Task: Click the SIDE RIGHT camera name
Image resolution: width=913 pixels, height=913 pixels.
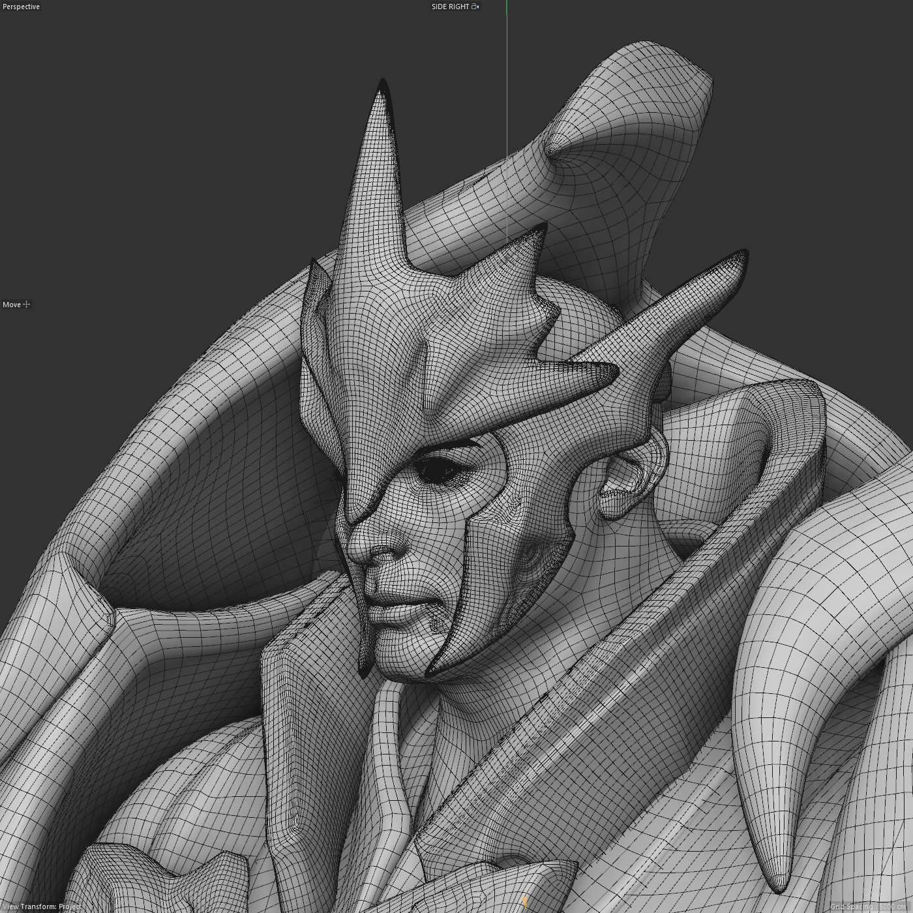Action: (x=450, y=7)
